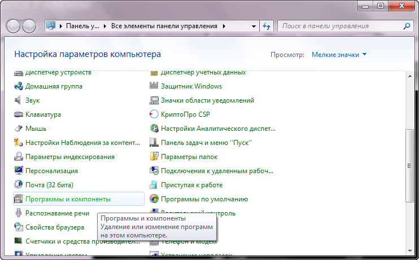Viewport: 419px width, 260px height.
Task: Click the magnifier search icon
Action: 407,26
